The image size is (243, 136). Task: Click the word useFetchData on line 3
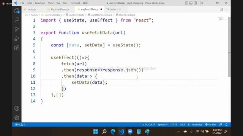tap(97, 33)
